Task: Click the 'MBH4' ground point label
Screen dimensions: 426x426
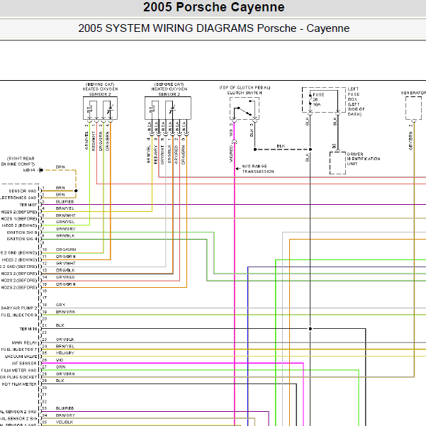Action: (29, 170)
